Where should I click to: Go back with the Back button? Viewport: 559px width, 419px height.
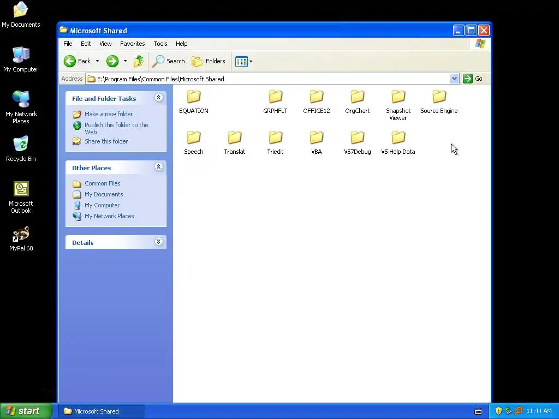[x=78, y=61]
